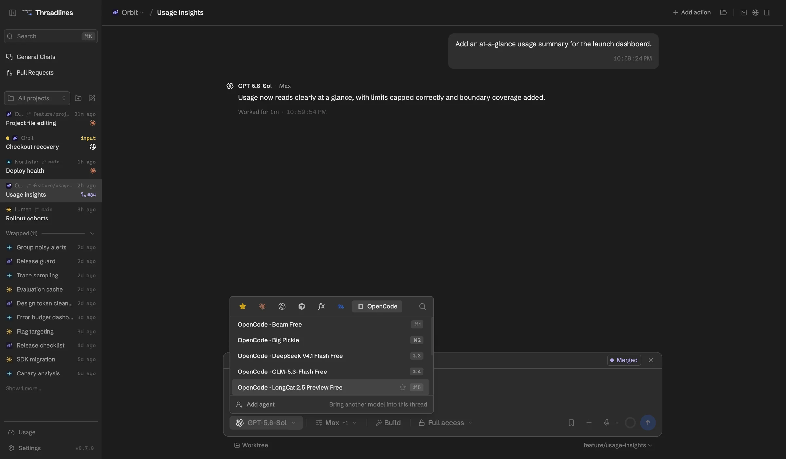The width and height of the screenshot is (786, 459).
Task: Open the Checkout recovery thread
Action: tap(51, 143)
